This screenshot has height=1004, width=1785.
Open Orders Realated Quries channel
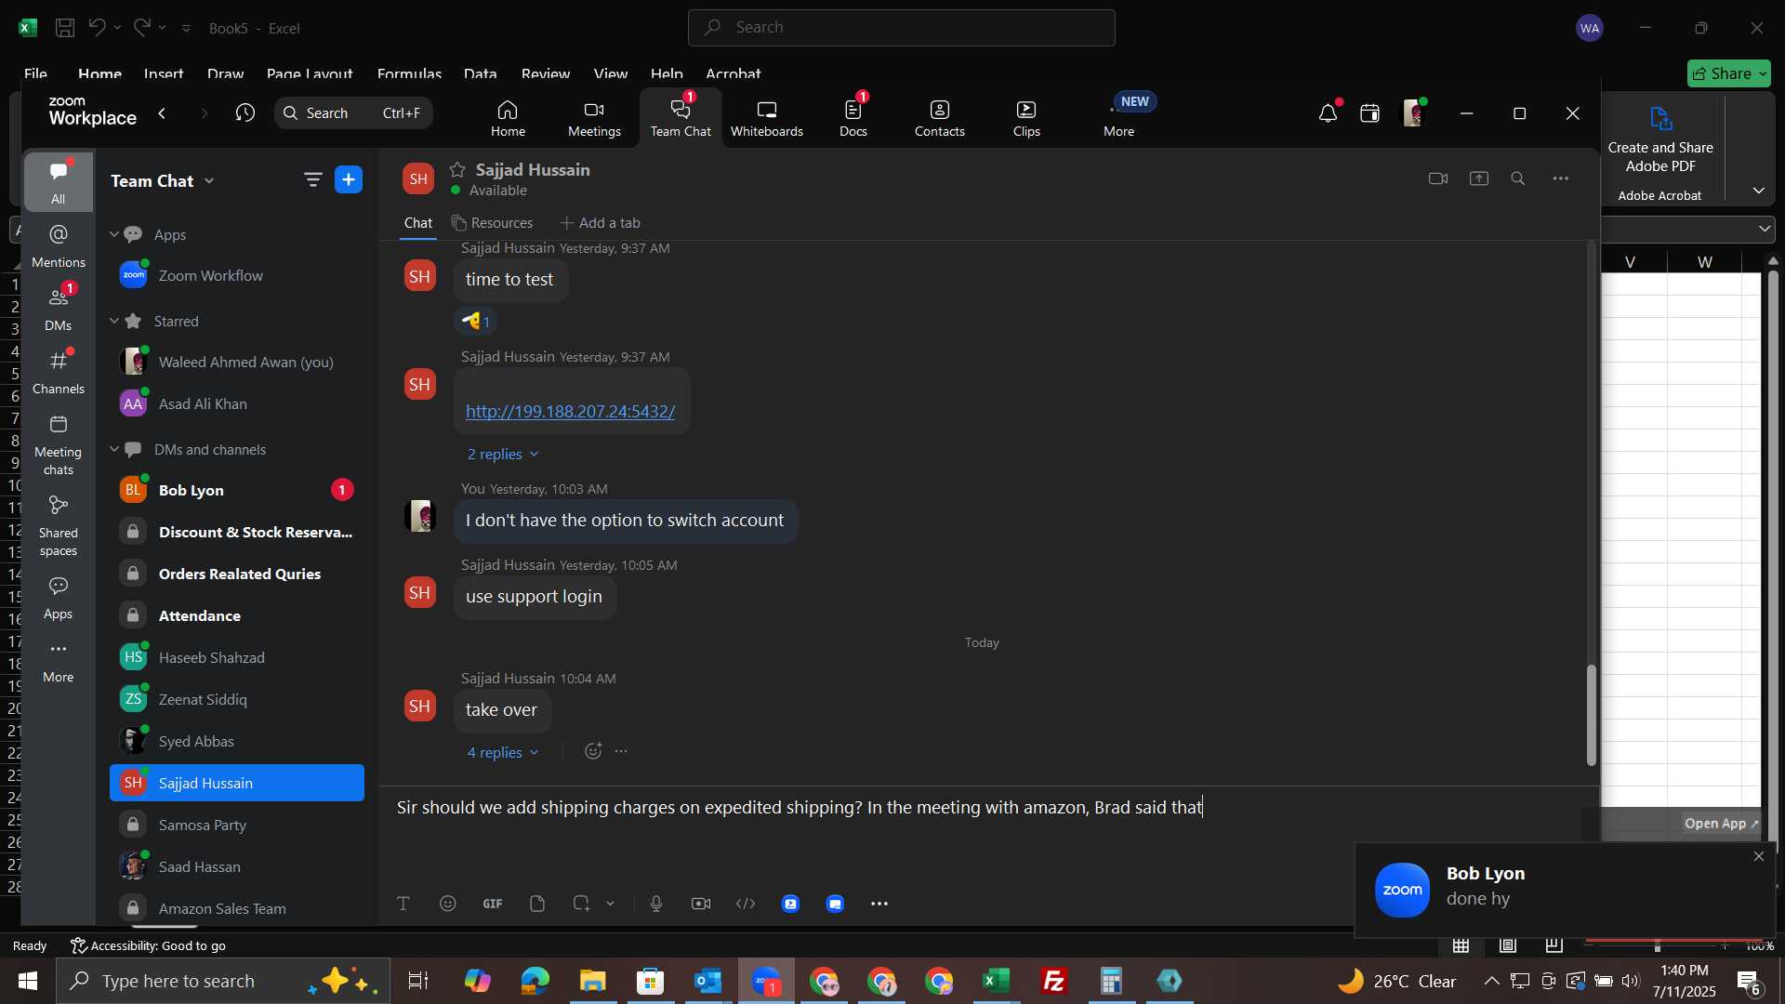point(237,575)
